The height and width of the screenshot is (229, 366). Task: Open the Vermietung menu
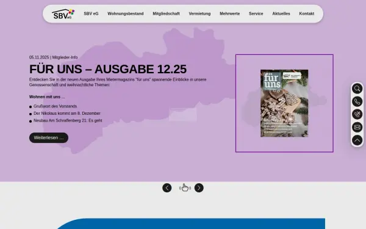coord(199,14)
